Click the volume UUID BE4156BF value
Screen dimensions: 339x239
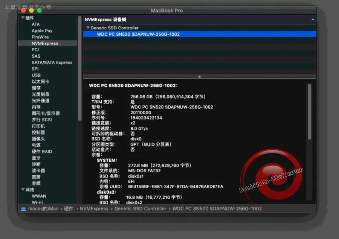tap(176, 187)
